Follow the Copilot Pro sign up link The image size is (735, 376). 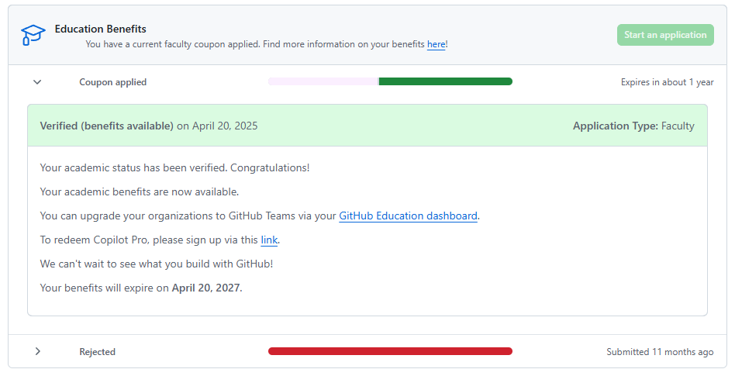[x=269, y=240]
